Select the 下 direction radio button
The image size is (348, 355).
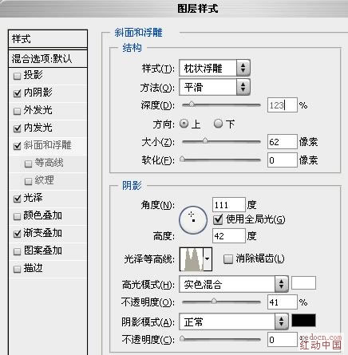pos(218,124)
